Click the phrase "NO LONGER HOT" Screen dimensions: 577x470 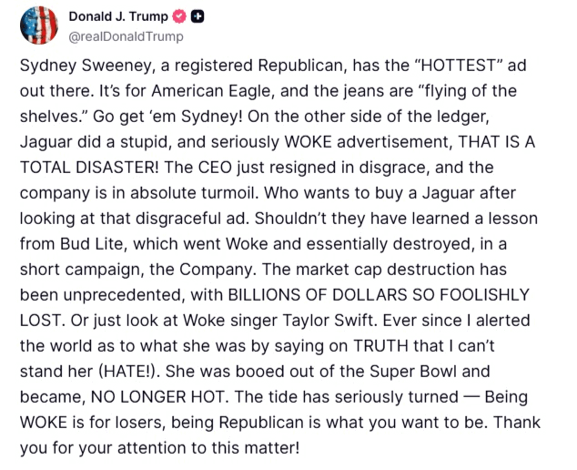(157, 397)
